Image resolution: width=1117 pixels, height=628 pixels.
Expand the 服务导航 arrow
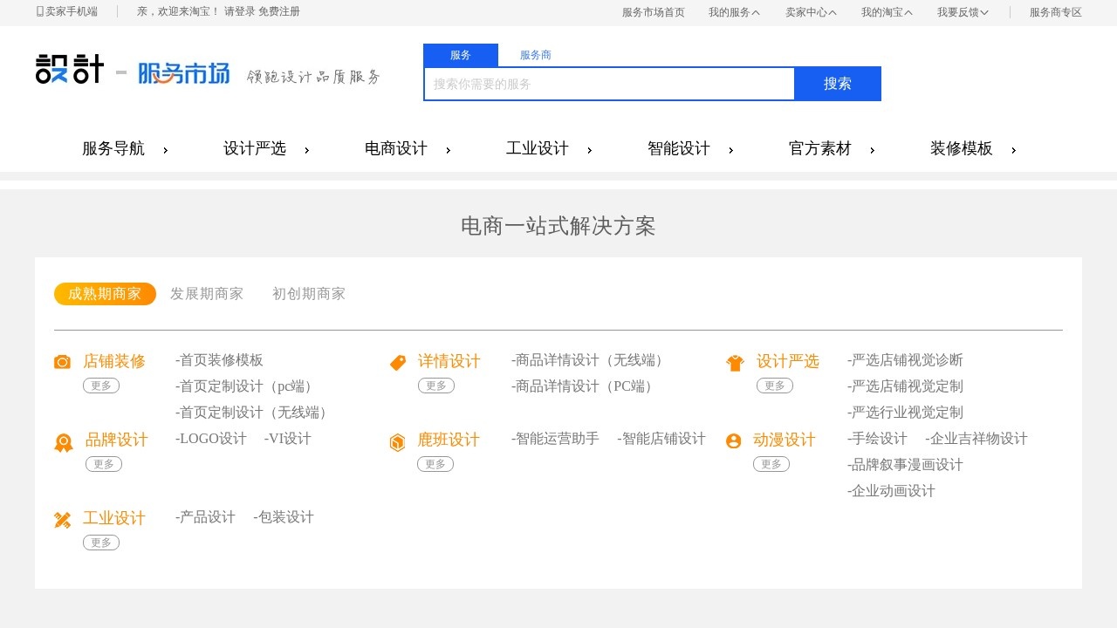coord(165,150)
